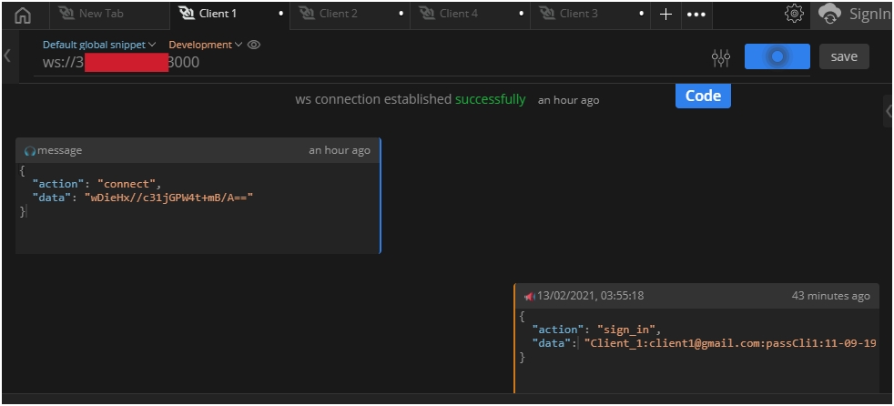Click the Client 4 tab icon

tap(427, 14)
